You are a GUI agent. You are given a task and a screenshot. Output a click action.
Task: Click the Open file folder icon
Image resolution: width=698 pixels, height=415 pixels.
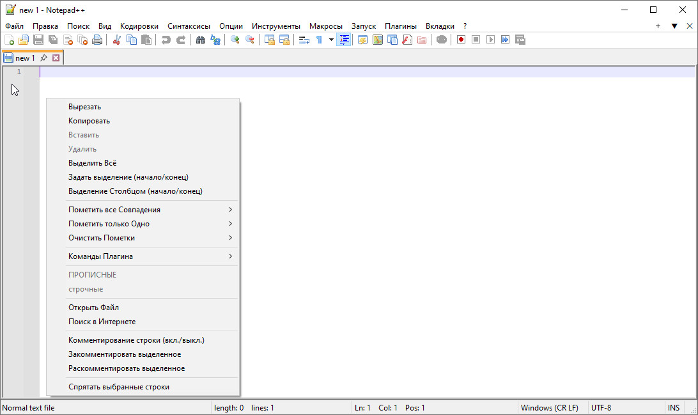[x=24, y=40]
